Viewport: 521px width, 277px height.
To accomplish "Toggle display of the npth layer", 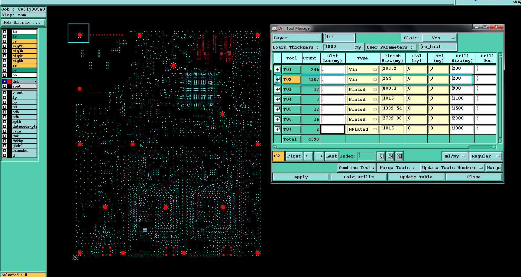I will pos(5,122).
